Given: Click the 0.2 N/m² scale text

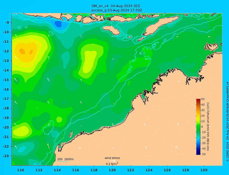Looking at the screenshot, I should (x=112, y=164).
